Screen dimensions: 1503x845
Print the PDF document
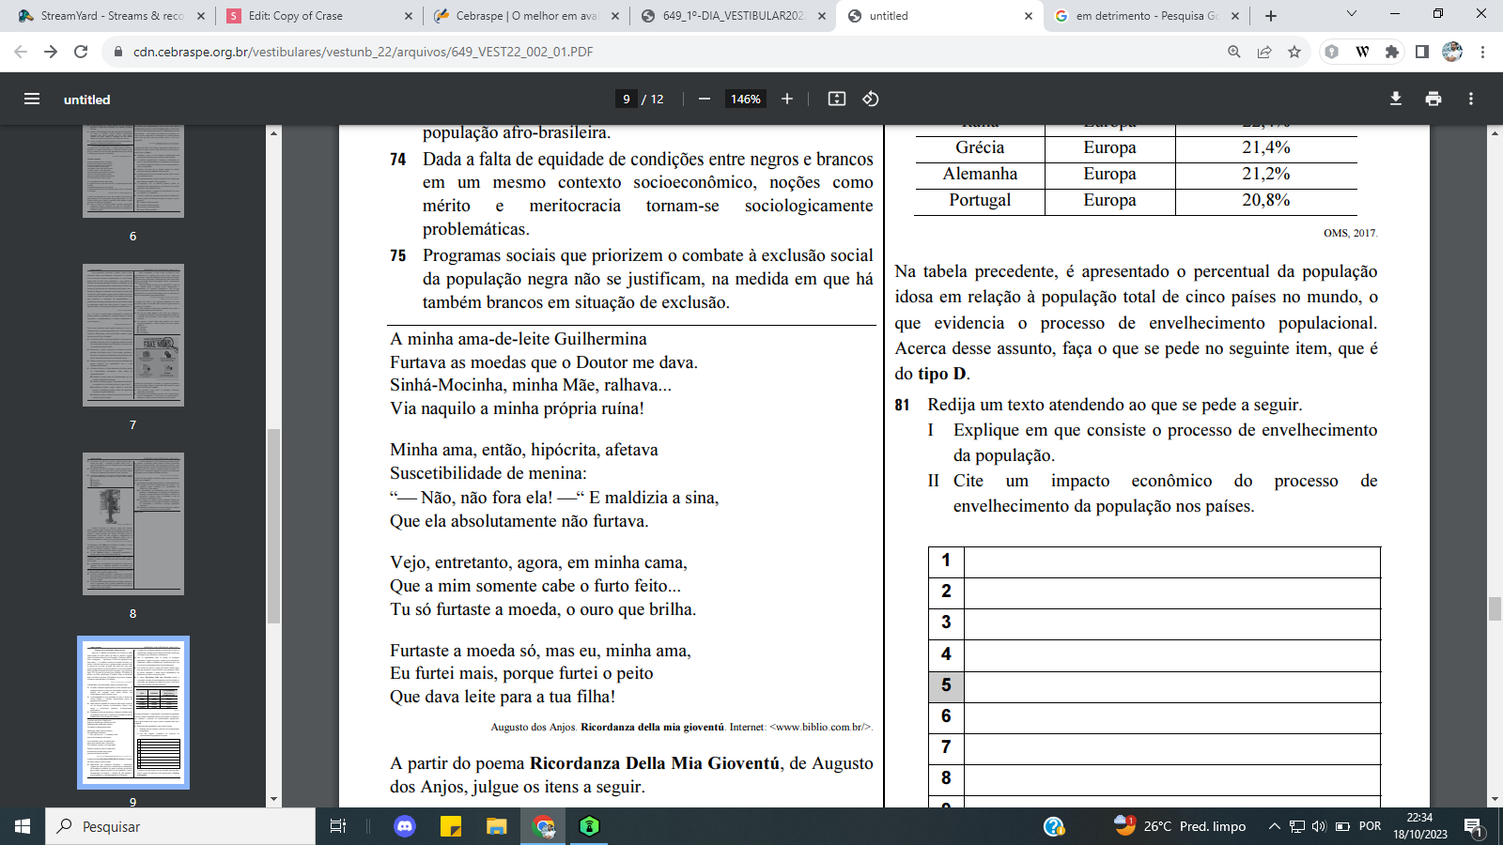tap(1433, 99)
